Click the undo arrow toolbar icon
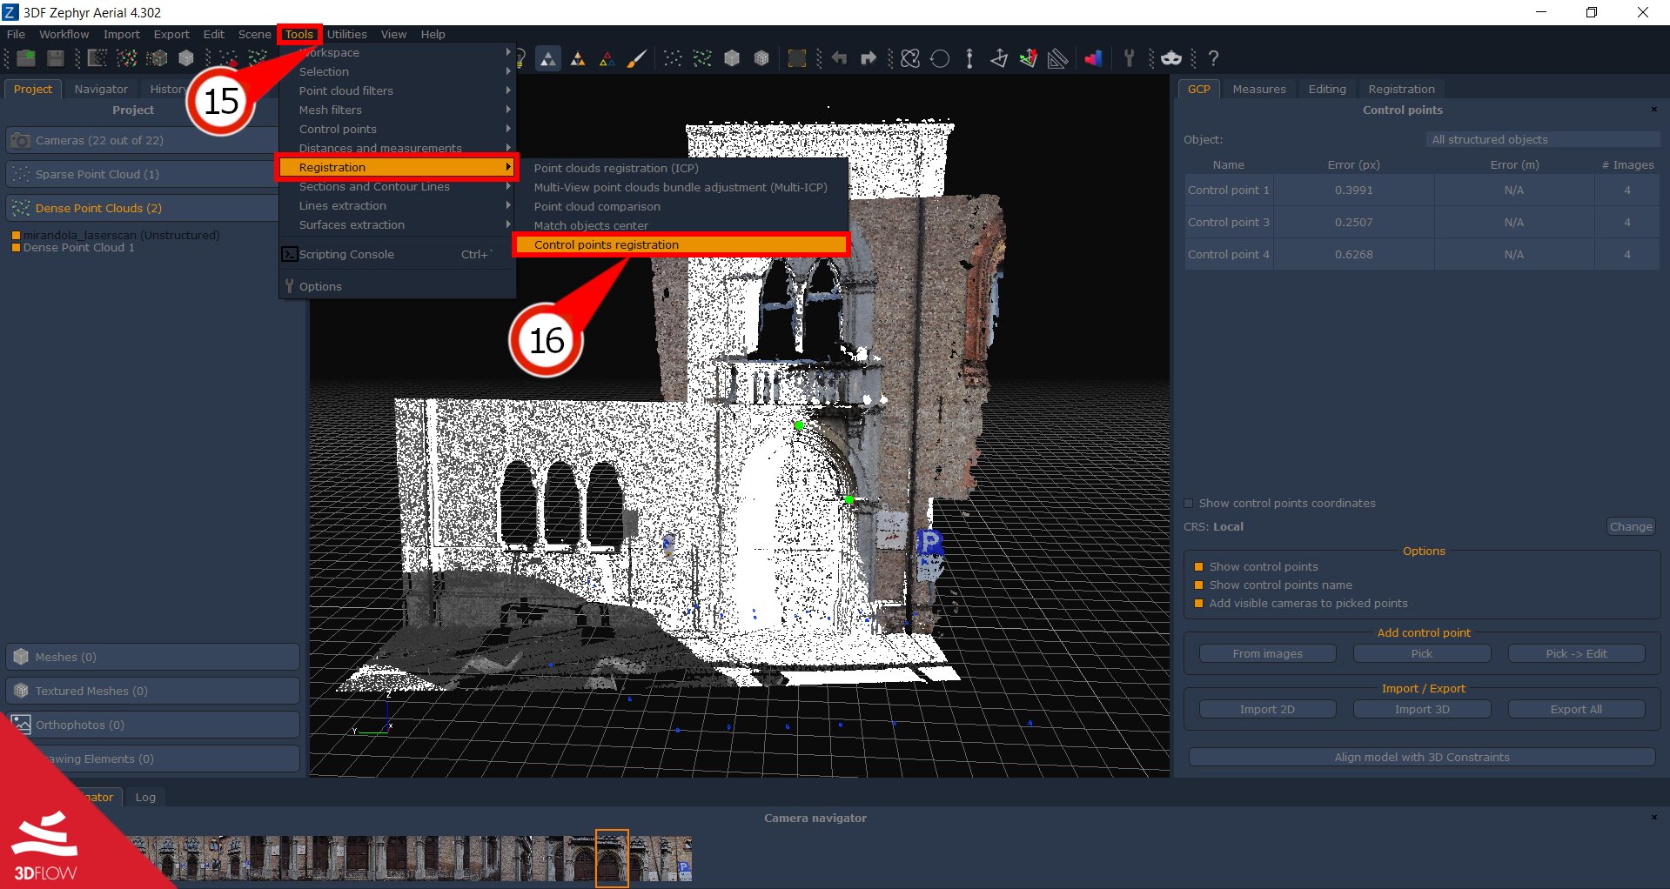 839,58
